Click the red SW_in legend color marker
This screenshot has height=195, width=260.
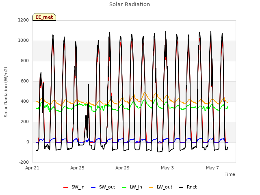66,188
